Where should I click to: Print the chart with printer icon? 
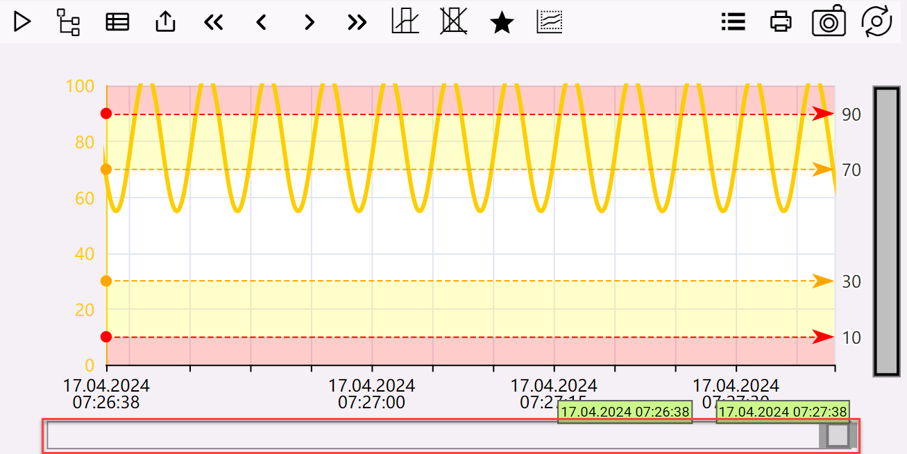pos(781,22)
